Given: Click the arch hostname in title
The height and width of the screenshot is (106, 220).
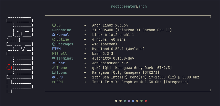Looking at the screenshot, I should click(x=143, y=7).
